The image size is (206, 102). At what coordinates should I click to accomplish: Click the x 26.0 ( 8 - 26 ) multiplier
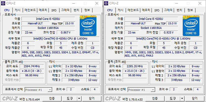32,71
